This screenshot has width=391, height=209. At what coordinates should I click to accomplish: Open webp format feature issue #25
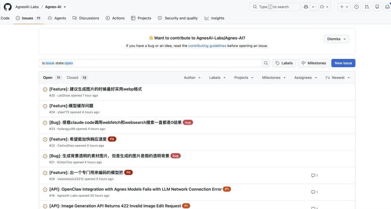(96, 89)
